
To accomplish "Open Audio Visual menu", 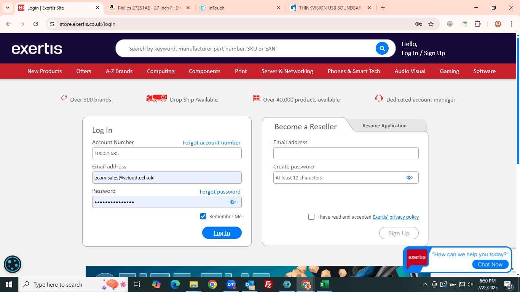I will pos(410,71).
